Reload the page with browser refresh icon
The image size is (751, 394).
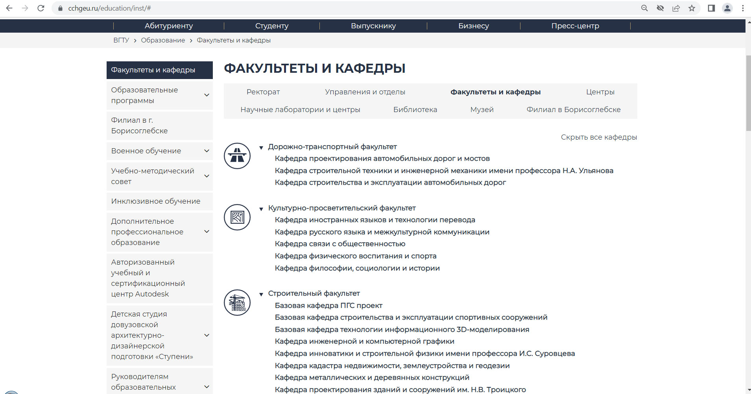[x=41, y=8]
